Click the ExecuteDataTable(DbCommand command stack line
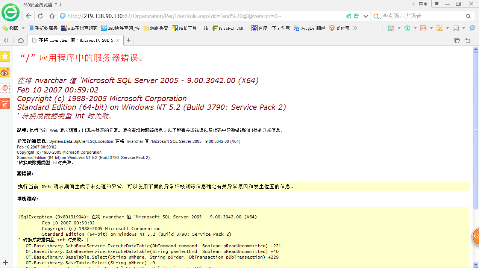479x268 pixels. coord(153,246)
